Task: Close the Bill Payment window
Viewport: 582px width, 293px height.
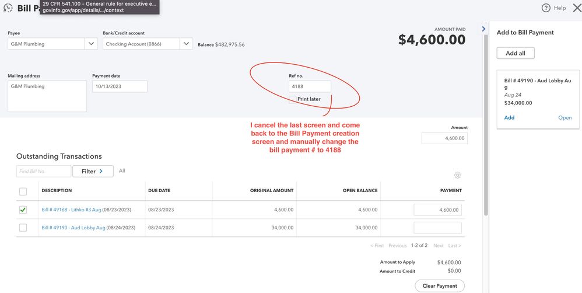Action: tap(577, 8)
